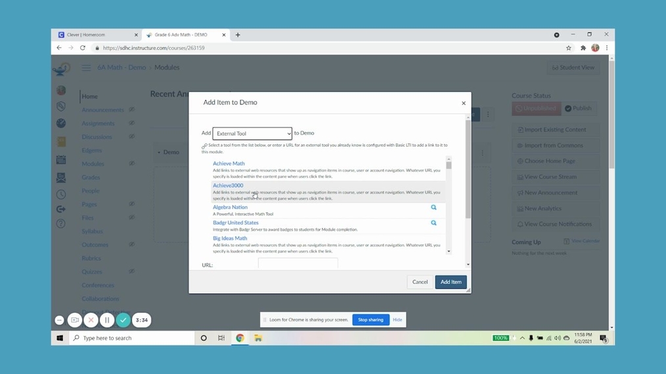
Task: Open the External Tool item type dropdown
Action: tap(252, 133)
